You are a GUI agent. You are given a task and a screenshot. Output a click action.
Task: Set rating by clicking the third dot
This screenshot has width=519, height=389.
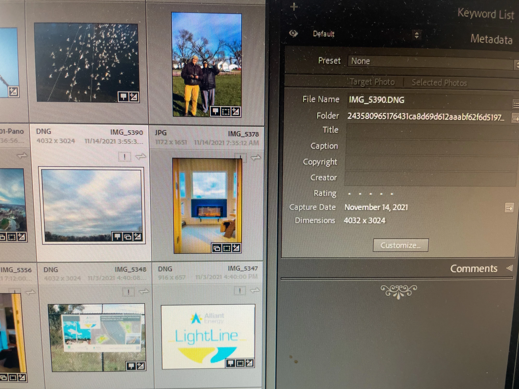tap(371, 194)
